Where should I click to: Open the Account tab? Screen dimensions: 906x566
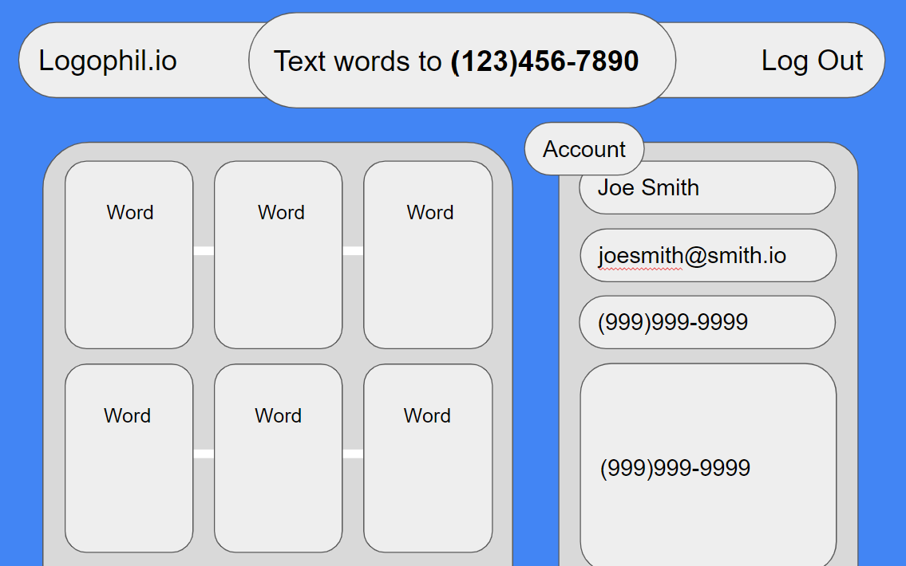coord(584,149)
